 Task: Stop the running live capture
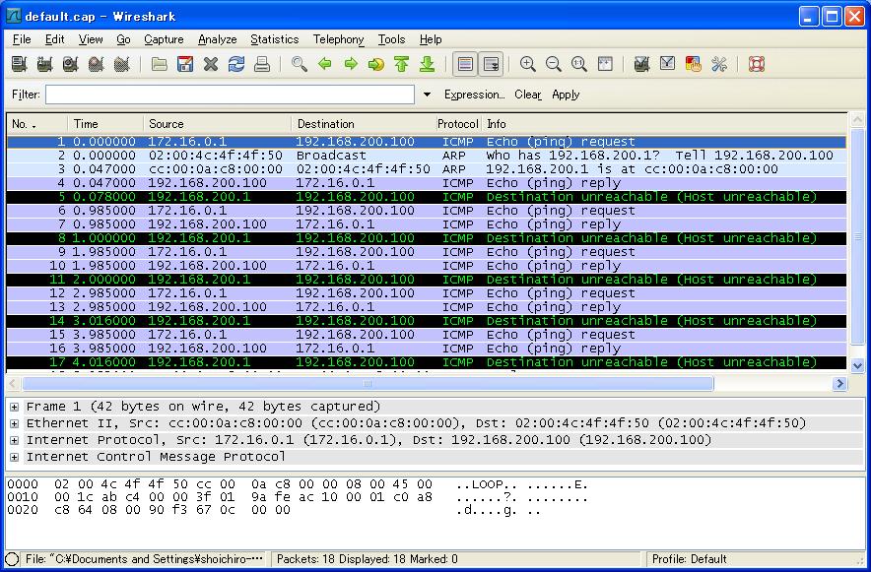click(97, 64)
